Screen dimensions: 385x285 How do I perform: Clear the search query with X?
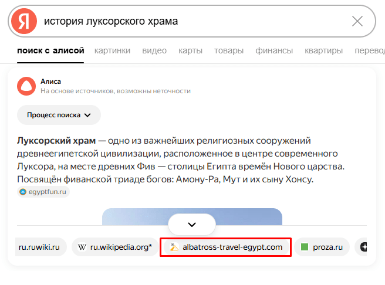pyautogui.click(x=357, y=22)
